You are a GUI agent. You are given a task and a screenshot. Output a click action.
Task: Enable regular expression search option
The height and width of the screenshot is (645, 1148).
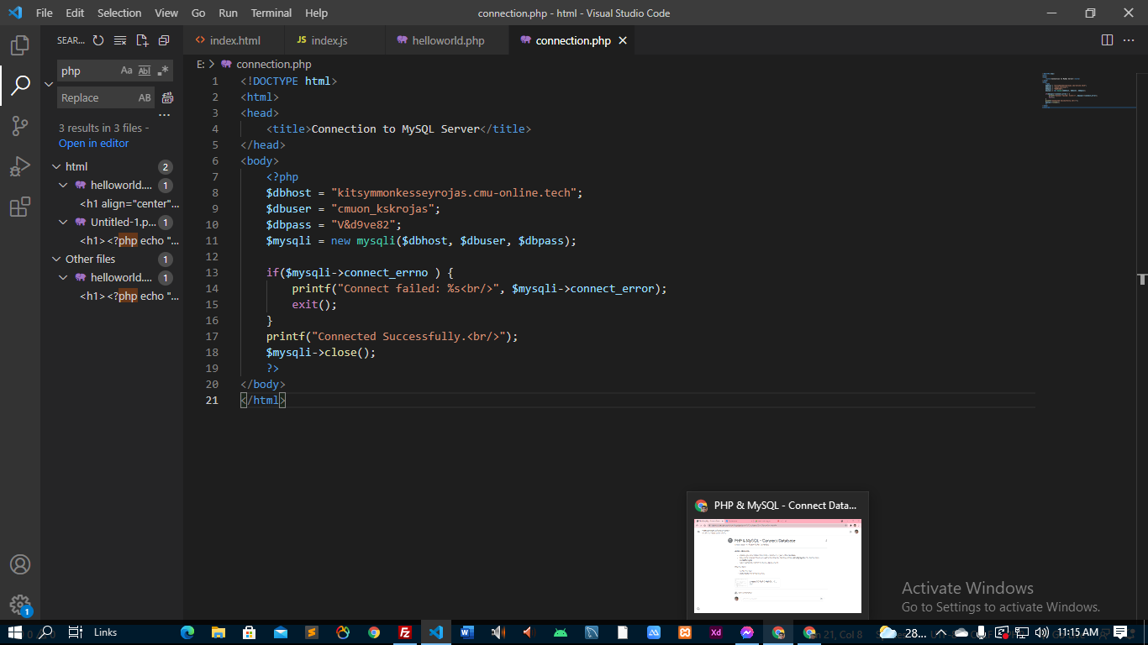point(164,71)
